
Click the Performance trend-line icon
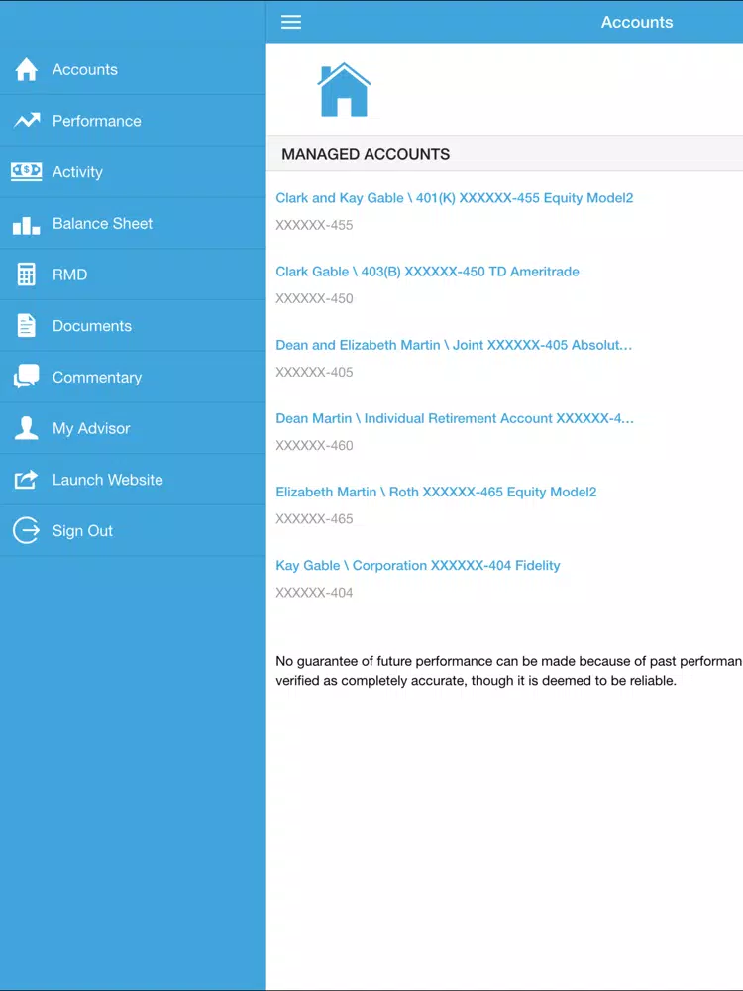pos(27,120)
